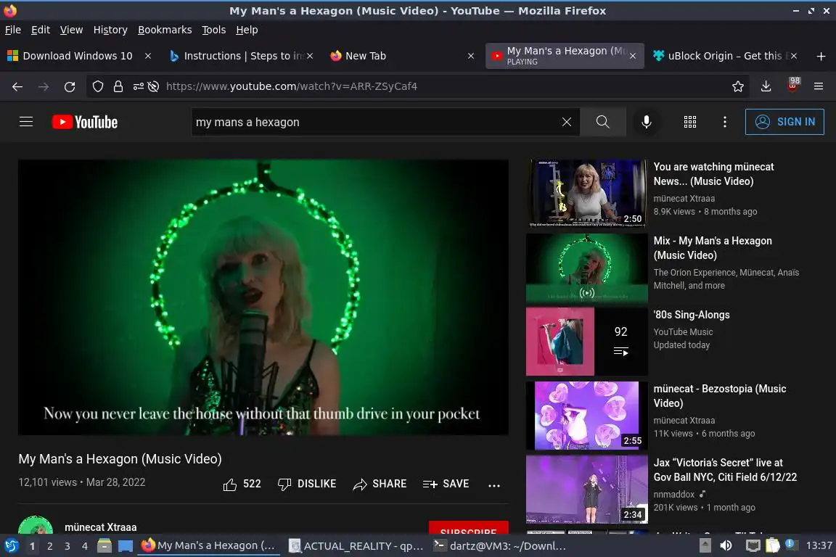Viewport: 836px width, 557px height.
Task: Click the clock showing 13:37
Action: (x=819, y=546)
